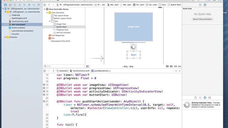This screenshot has width=228, height=128.
Task: Select Image View in document outline
Action: coord(61,24)
